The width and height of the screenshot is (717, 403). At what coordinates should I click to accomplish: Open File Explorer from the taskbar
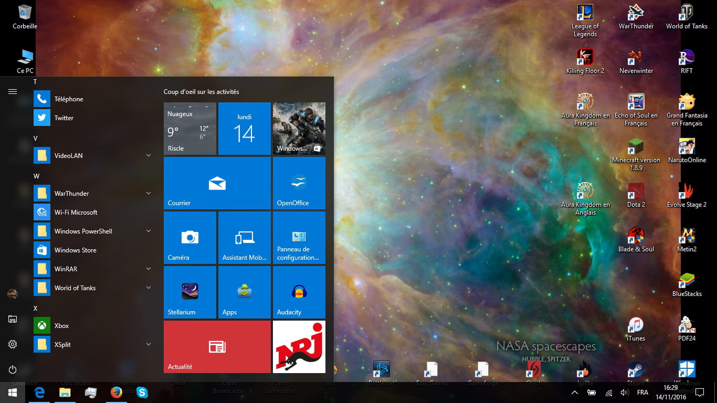tap(65, 393)
